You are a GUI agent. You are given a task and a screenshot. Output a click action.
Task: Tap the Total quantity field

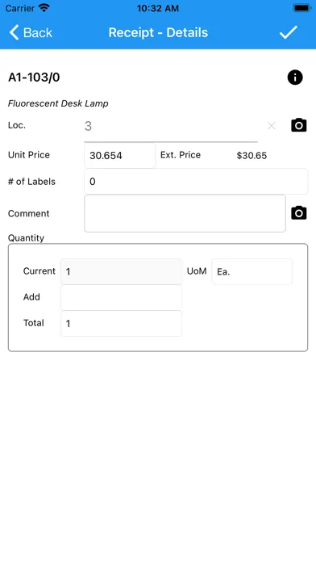(x=121, y=323)
